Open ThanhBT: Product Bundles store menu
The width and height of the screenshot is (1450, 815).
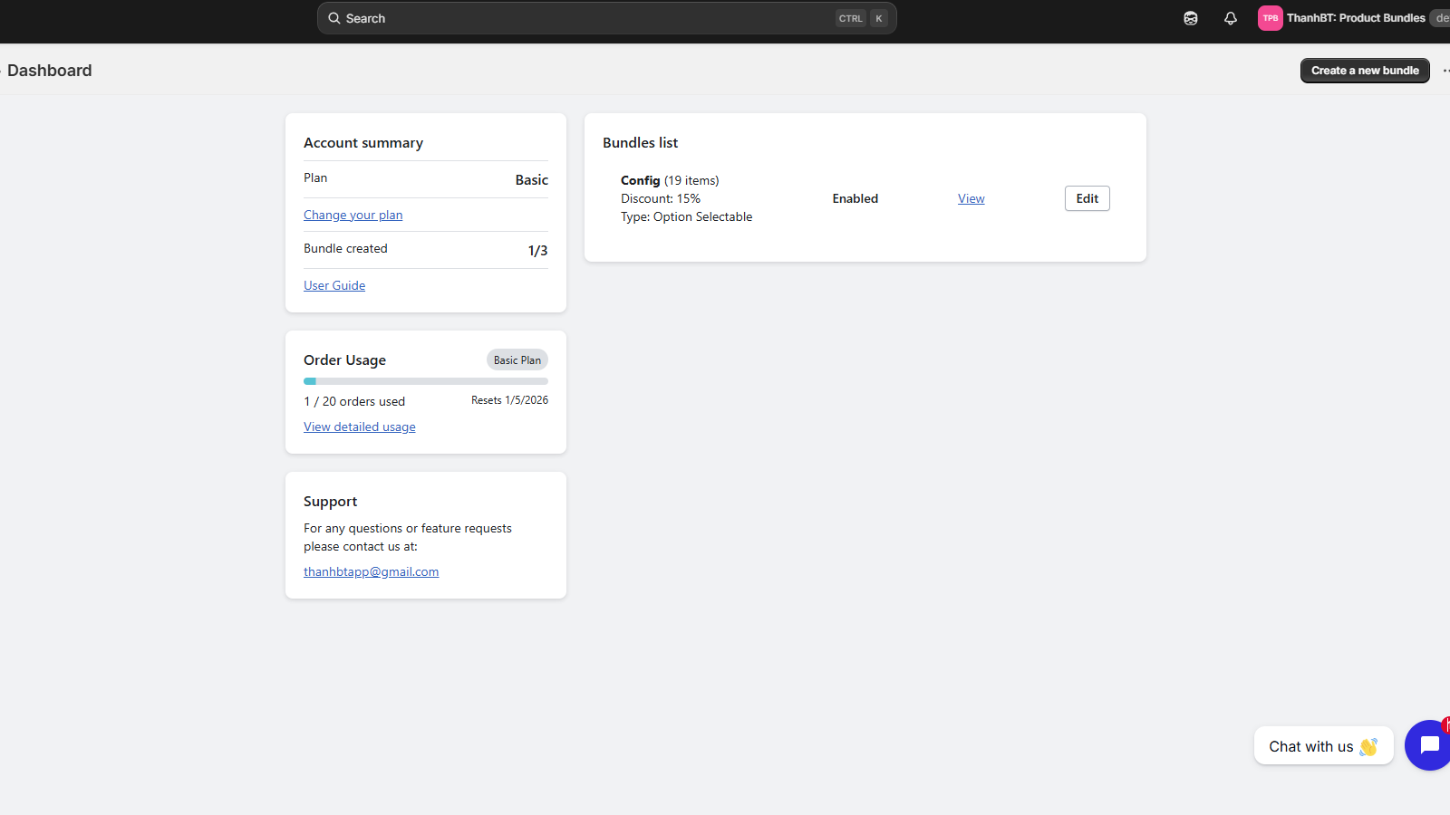[1356, 18]
